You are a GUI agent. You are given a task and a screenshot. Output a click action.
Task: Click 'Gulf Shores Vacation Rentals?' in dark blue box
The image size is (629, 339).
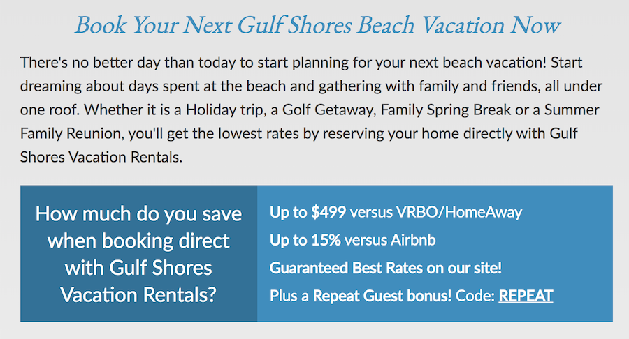click(139, 281)
